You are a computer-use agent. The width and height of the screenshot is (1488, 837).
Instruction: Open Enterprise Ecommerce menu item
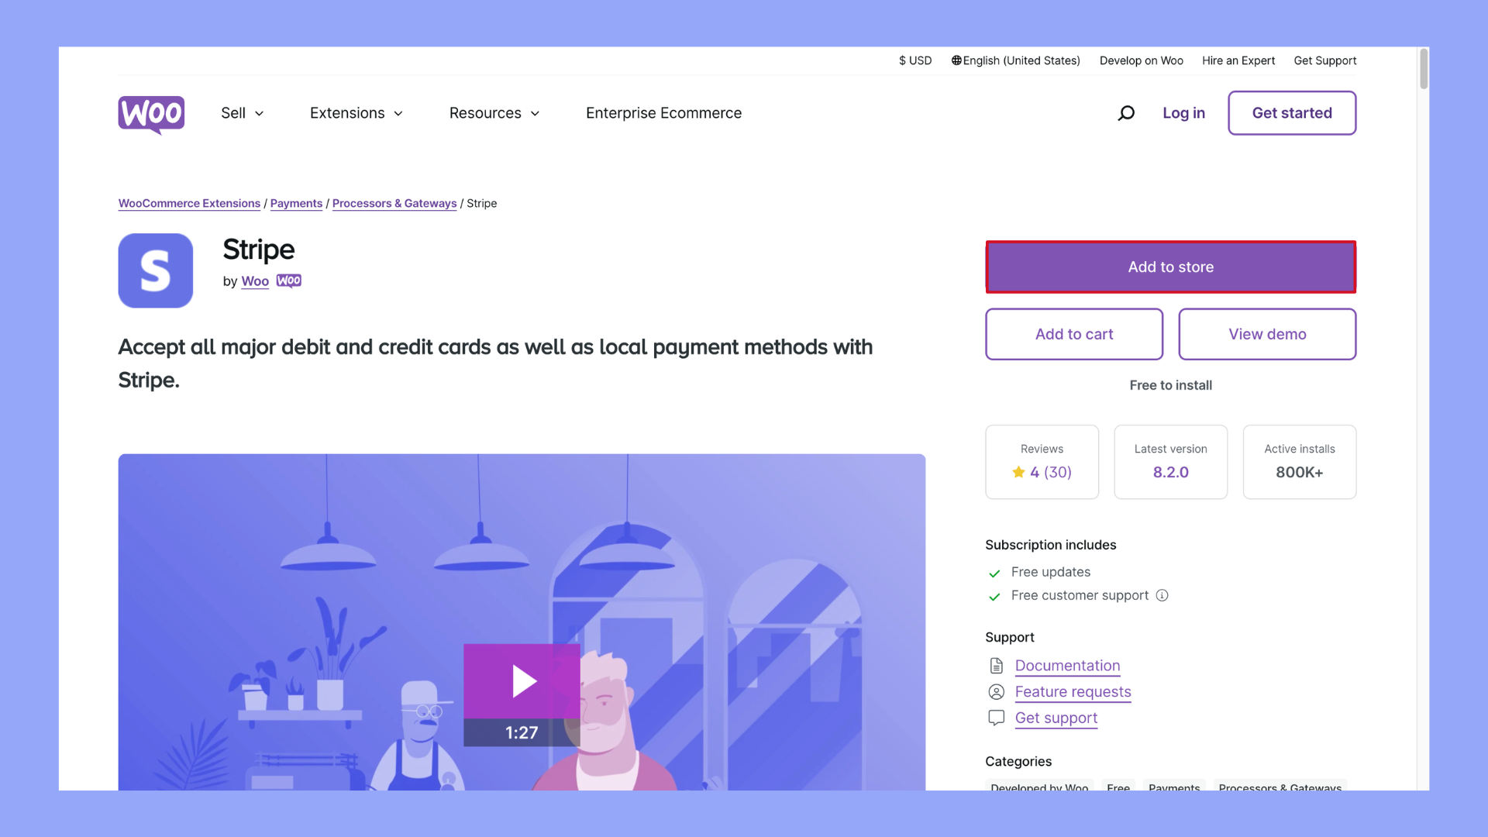point(663,113)
